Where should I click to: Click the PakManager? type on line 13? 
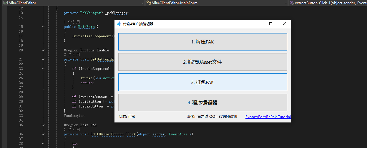92,13
